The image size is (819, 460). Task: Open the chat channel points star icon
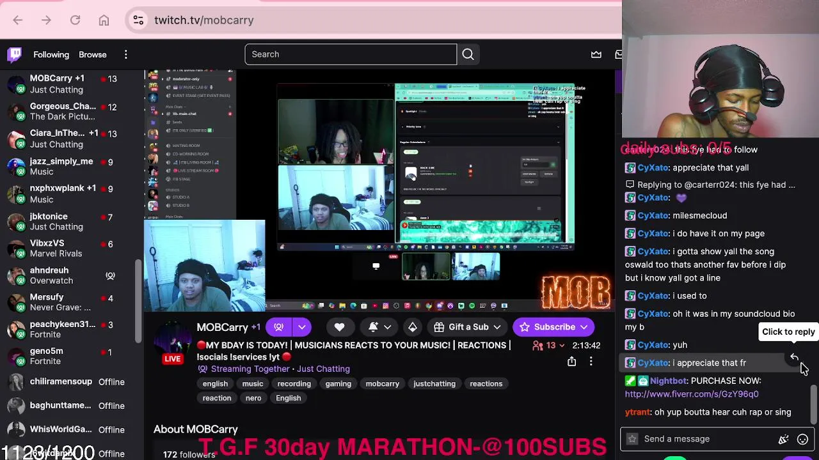pyautogui.click(x=632, y=439)
